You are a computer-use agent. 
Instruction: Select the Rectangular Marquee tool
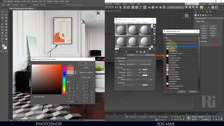(x=6, y=12)
